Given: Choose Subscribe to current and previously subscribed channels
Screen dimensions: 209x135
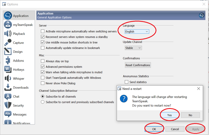Looking at the screenshot, I should pyautogui.click(x=43, y=102).
